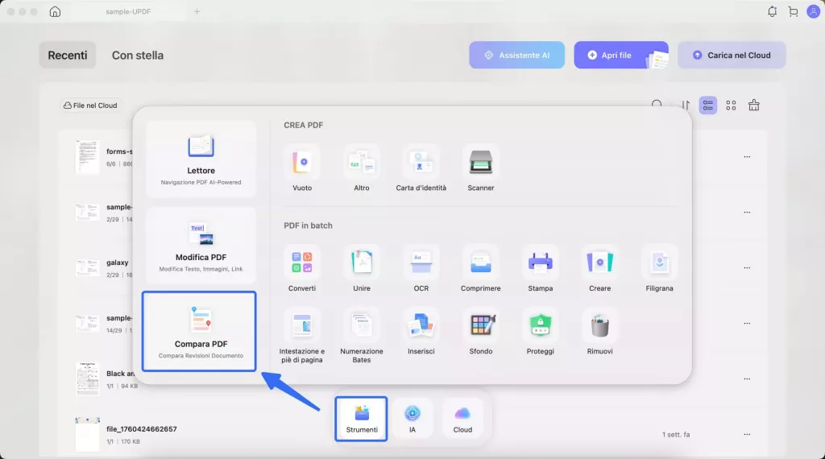825x459 pixels.
Task: Open the IA assistant in bottom dock
Action: 412,419
